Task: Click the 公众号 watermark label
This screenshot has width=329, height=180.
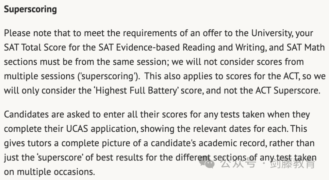Action: 238,163
